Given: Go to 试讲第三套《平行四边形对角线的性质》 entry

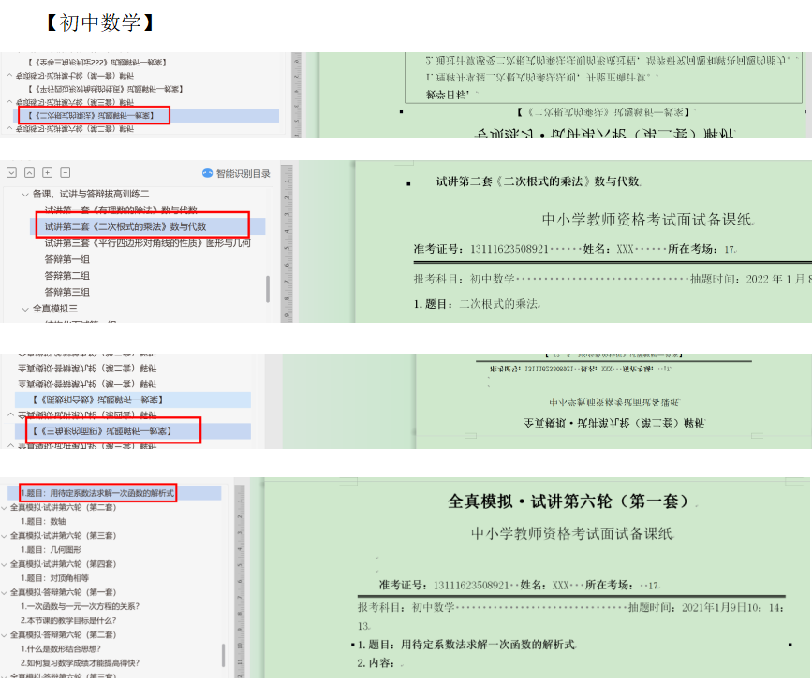Looking at the screenshot, I should (147, 243).
